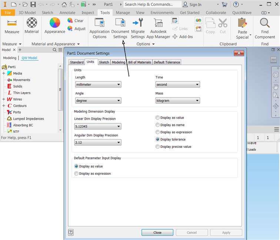Screen dimensions: 280x240
Task: Select the Pan hand tool in navigation bar
Action: (276, 87)
